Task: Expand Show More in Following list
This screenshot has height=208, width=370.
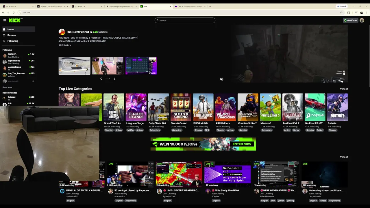Action: click(7, 87)
